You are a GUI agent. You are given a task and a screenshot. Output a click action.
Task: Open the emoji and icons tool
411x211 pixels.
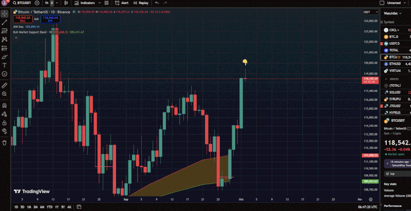tap(5, 74)
